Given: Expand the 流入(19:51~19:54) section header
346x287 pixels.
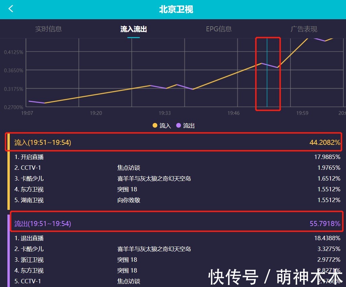Looking at the screenshot, I should [43, 142].
